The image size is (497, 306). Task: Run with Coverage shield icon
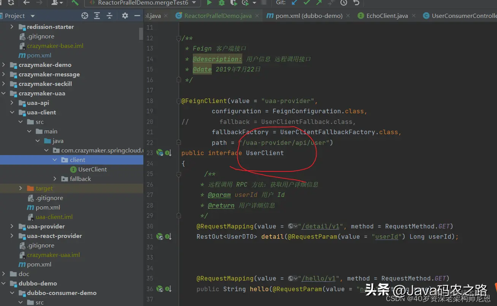233,3
